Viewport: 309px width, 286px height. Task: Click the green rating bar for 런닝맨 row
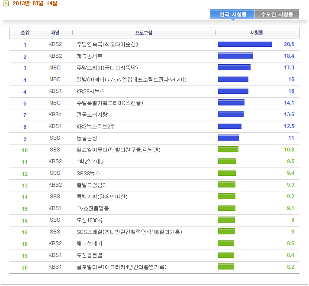pos(228,149)
